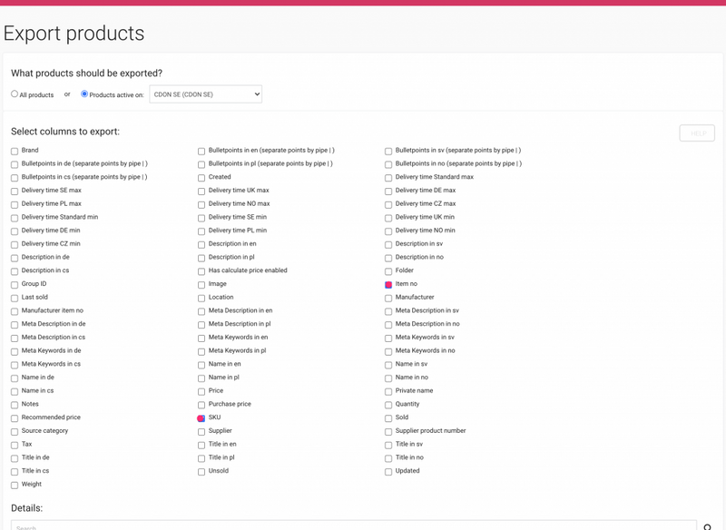Image resolution: width=726 pixels, height=530 pixels.
Task: Enable the Image column checkbox
Action: coord(201,285)
